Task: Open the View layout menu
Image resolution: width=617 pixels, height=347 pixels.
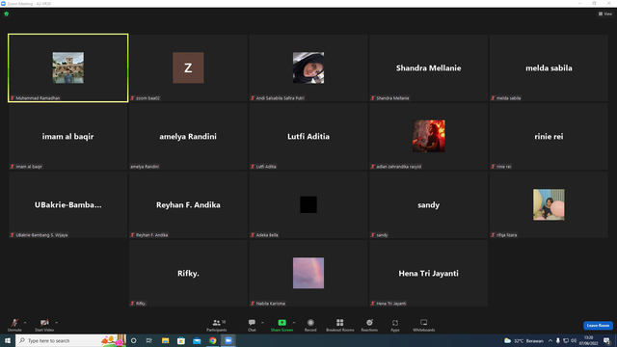Action: pos(605,13)
